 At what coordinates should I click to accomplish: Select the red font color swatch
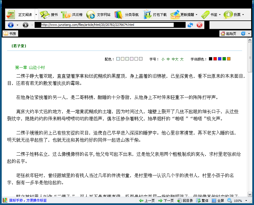(215, 59)
